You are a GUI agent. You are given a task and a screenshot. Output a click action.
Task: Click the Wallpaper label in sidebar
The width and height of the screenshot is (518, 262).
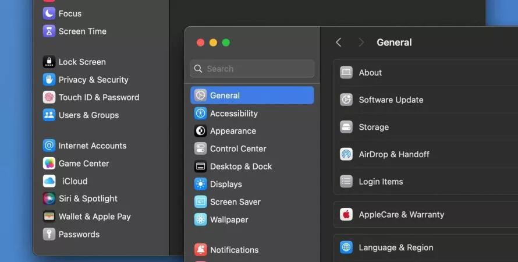229,219
